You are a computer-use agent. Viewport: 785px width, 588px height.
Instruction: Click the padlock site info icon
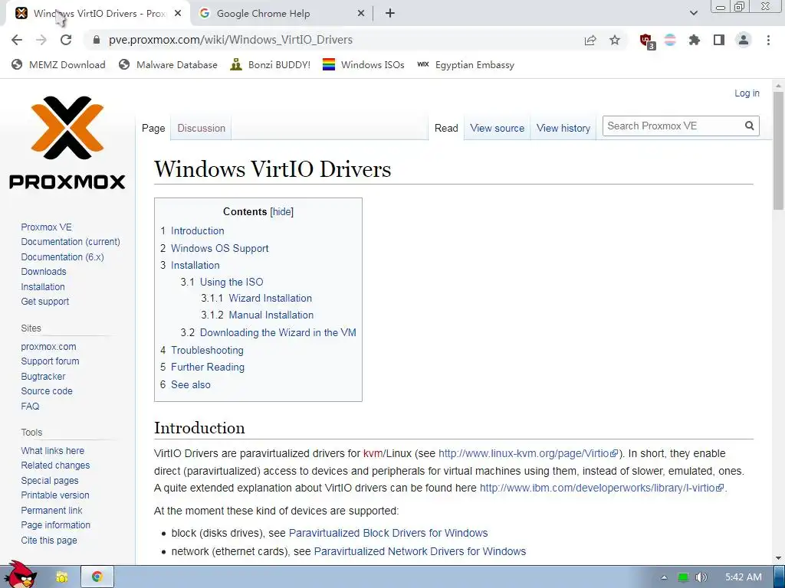[x=97, y=40]
